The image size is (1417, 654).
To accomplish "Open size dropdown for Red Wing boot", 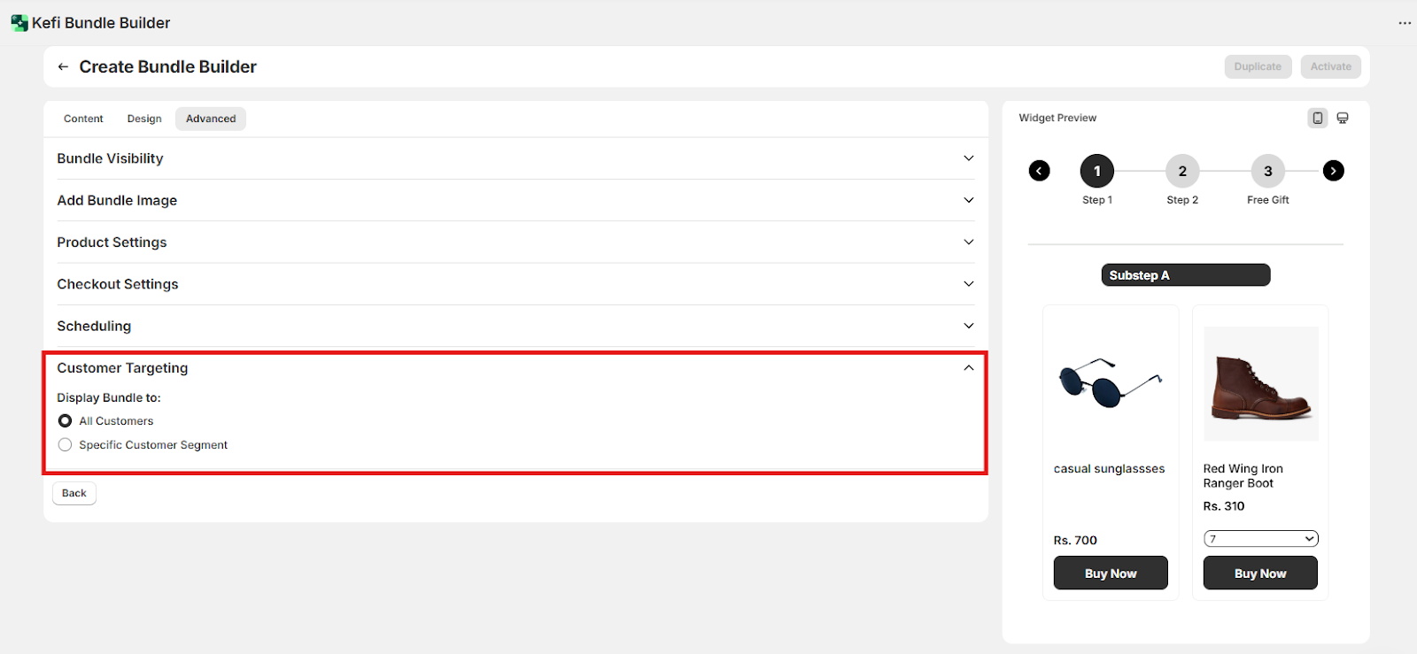I will [x=1260, y=539].
